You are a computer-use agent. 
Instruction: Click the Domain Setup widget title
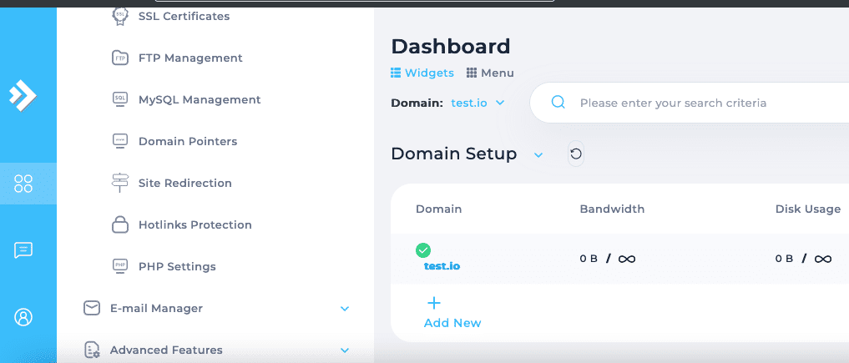point(454,154)
